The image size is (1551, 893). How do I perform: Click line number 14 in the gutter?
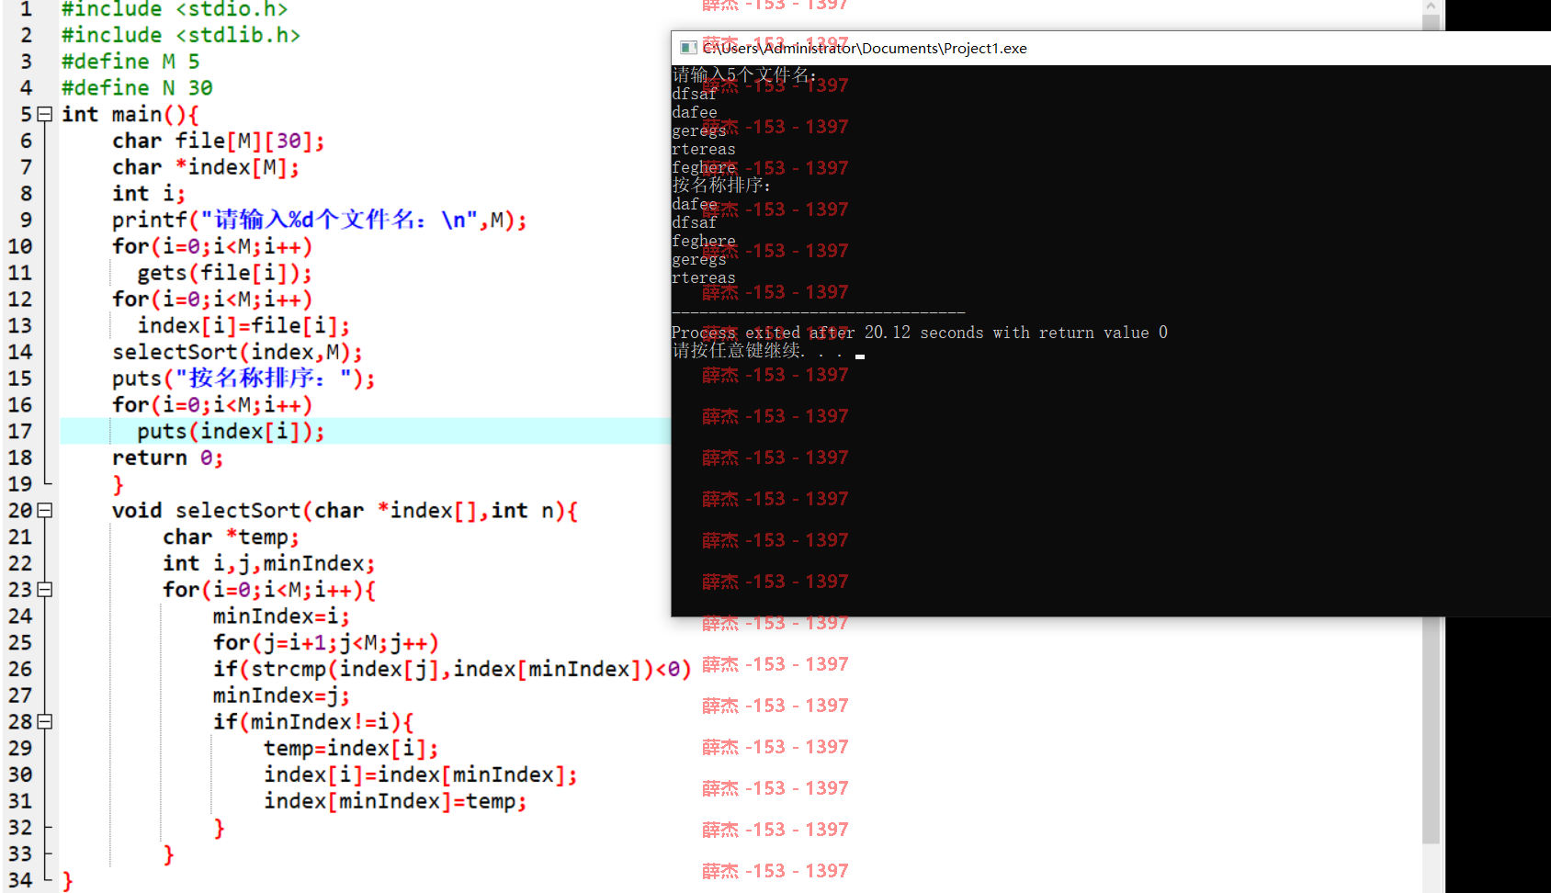(20, 353)
